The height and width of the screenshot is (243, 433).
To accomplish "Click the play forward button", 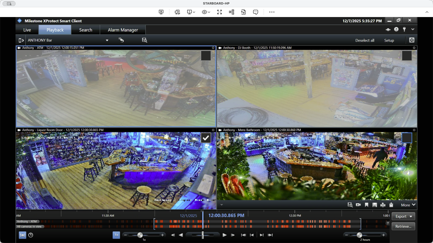I will click(225, 235).
